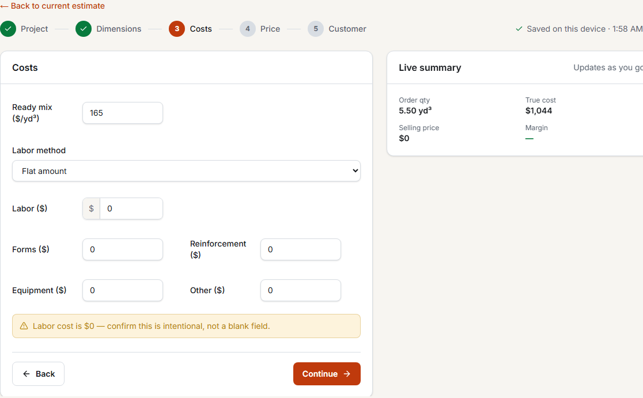Go to the Dimensions step
Image resolution: width=643 pixels, height=398 pixels.
click(x=119, y=29)
